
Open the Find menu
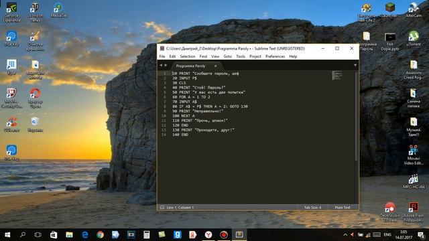tap(203, 56)
